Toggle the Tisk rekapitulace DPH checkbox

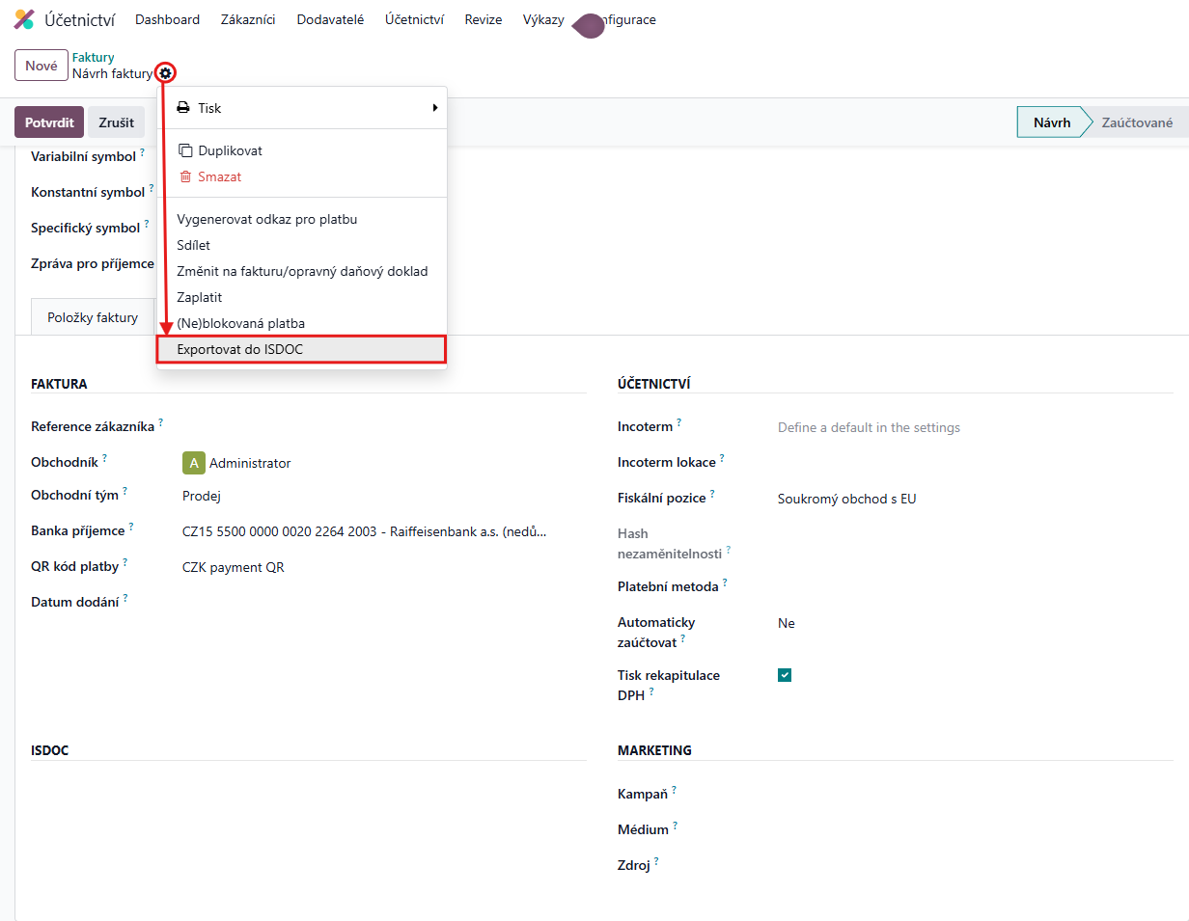coord(785,675)
